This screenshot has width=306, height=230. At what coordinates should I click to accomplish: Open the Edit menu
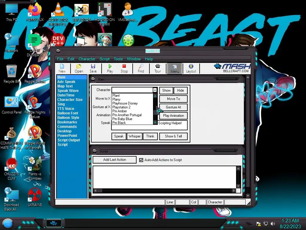click(71, 59)
